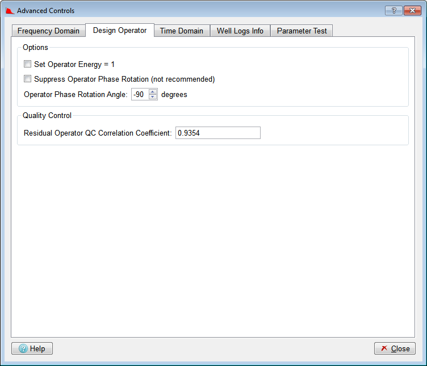Go to the Well Logs Info tab

pos(240,31)
